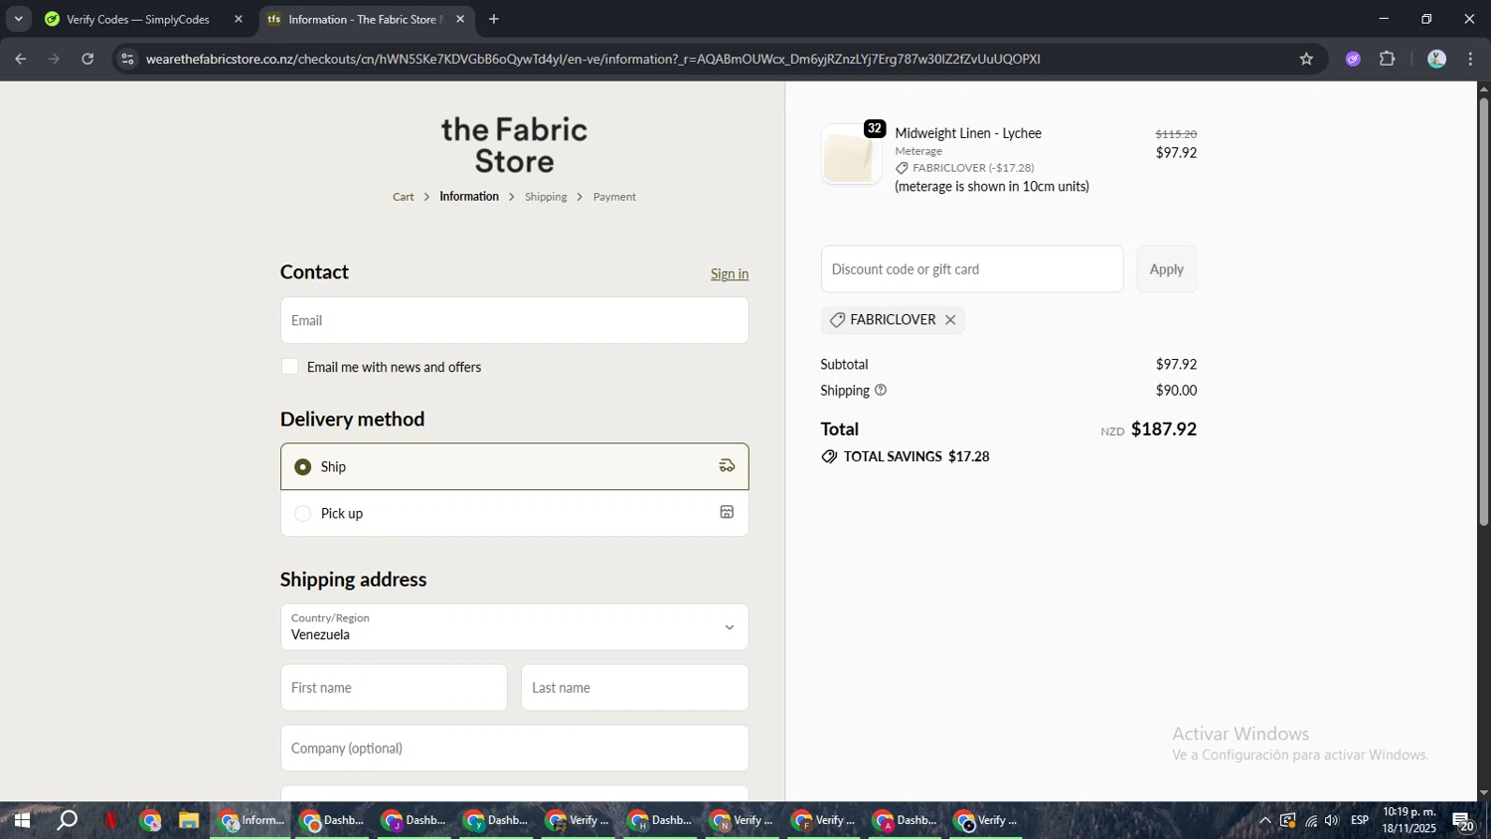Expand the Country/Region dropdown
Screen dimensions: 1491x839
coord(514,627)
